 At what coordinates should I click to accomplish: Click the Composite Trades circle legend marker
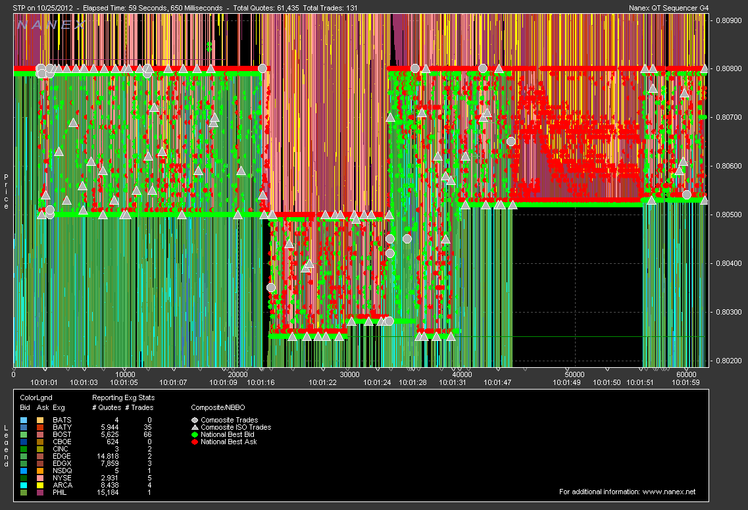(195, 421)
